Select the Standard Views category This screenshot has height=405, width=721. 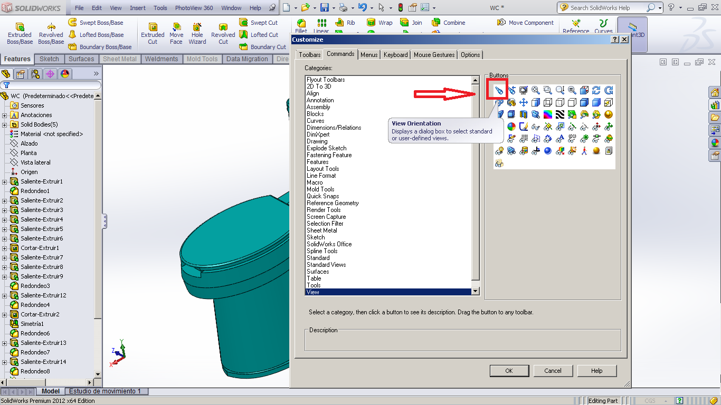click(326, 265)
